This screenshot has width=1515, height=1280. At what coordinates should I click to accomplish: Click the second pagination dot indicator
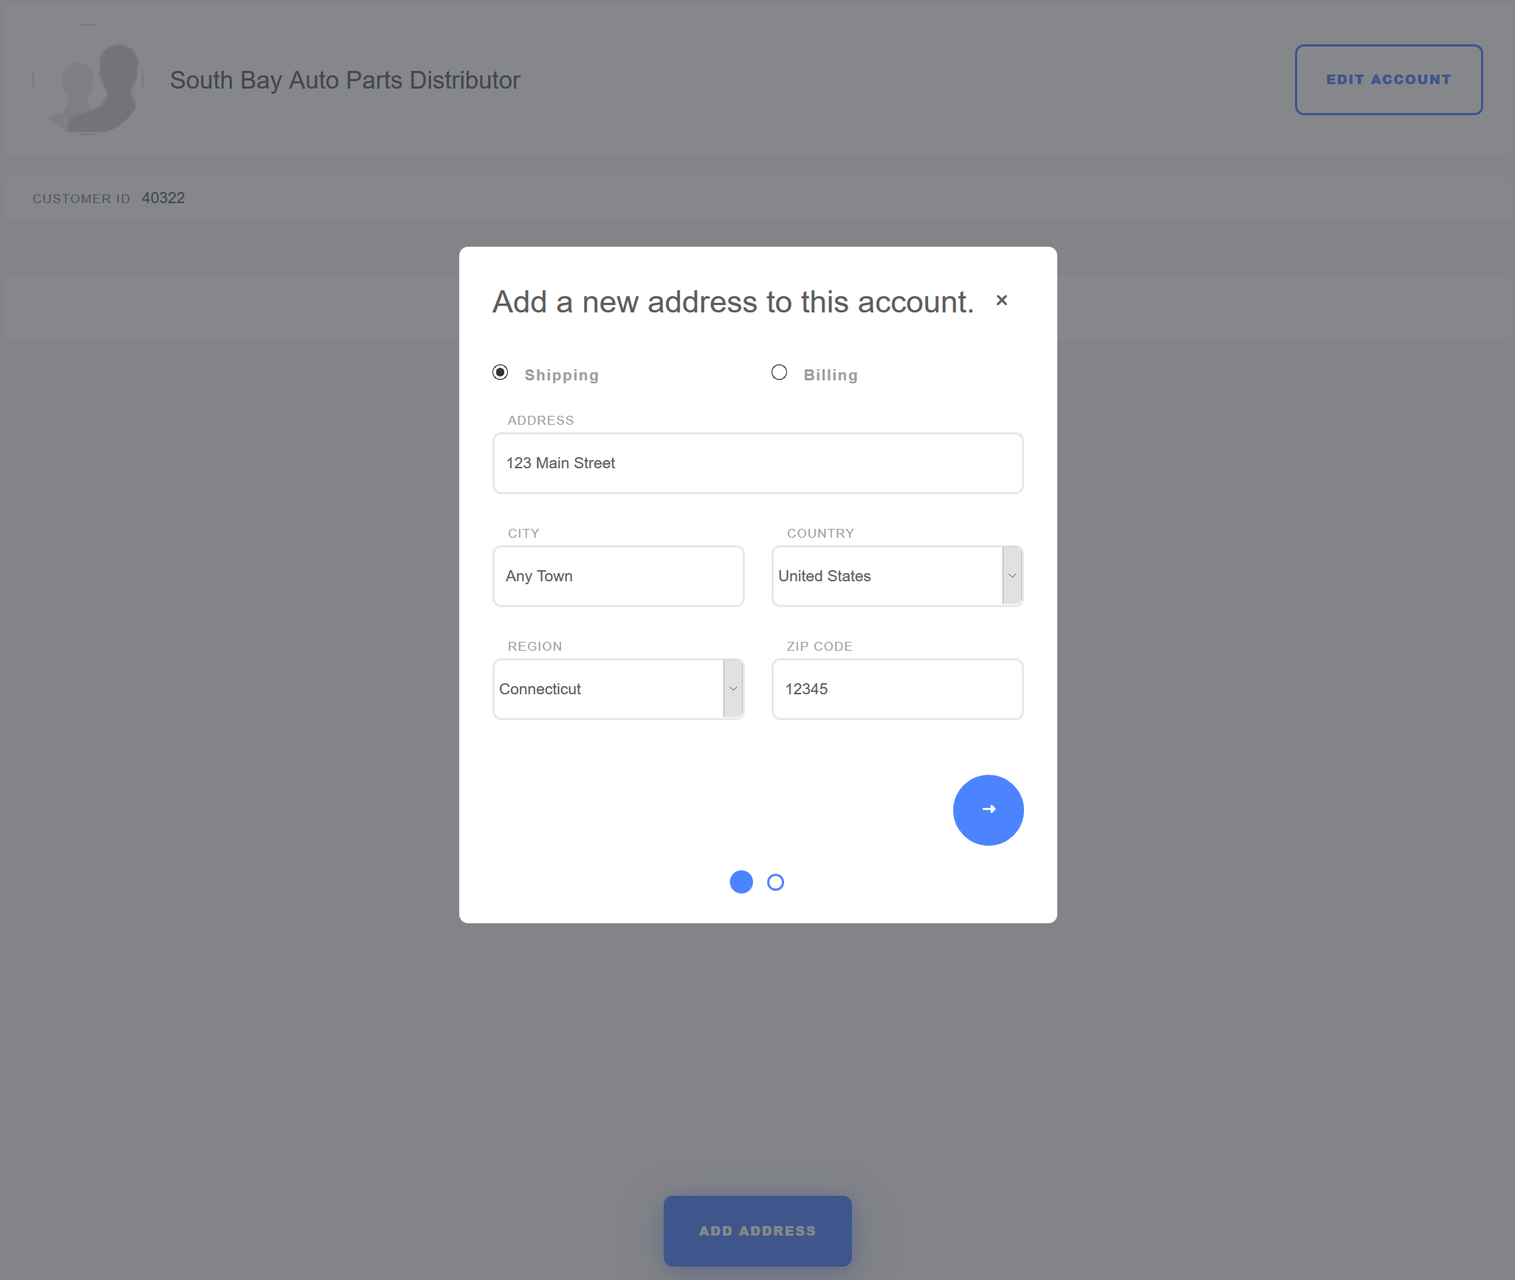click(777, 881)
